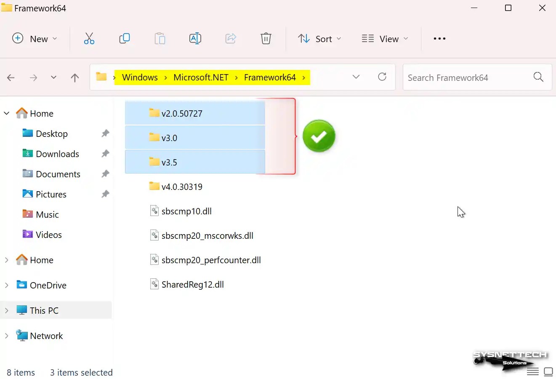Unpin Desktop using its pin icon
This screenshot has height=379, width=556.
pos(105,133)
